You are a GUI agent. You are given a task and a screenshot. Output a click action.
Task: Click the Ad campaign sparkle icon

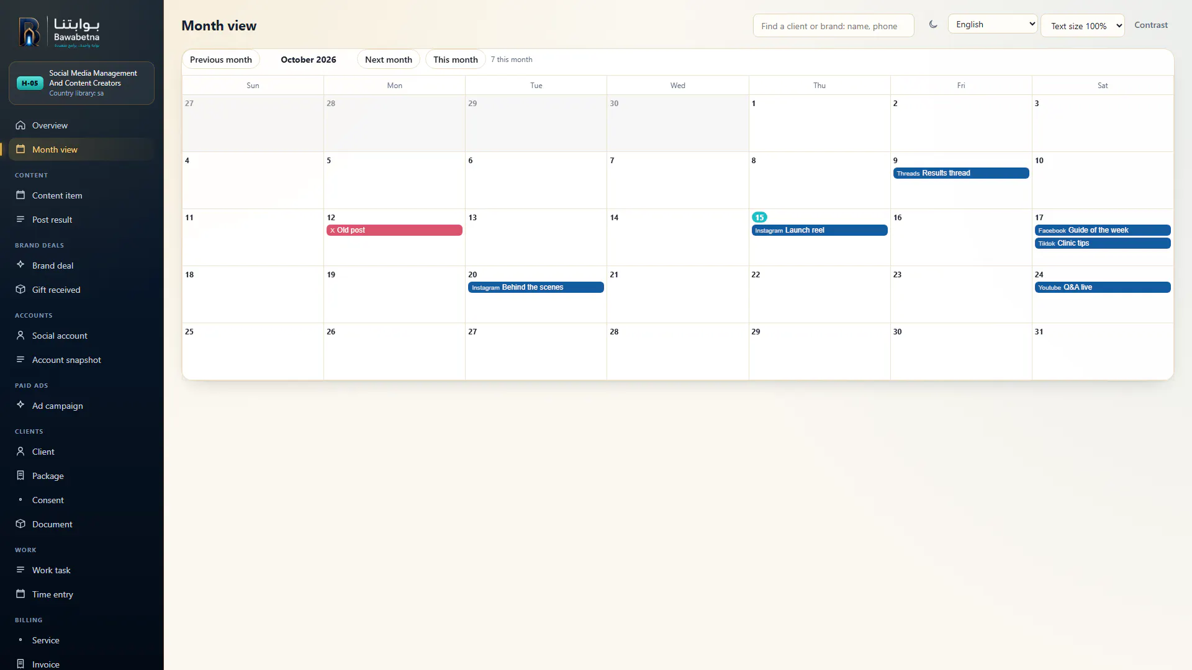click(x=20, y=405)
